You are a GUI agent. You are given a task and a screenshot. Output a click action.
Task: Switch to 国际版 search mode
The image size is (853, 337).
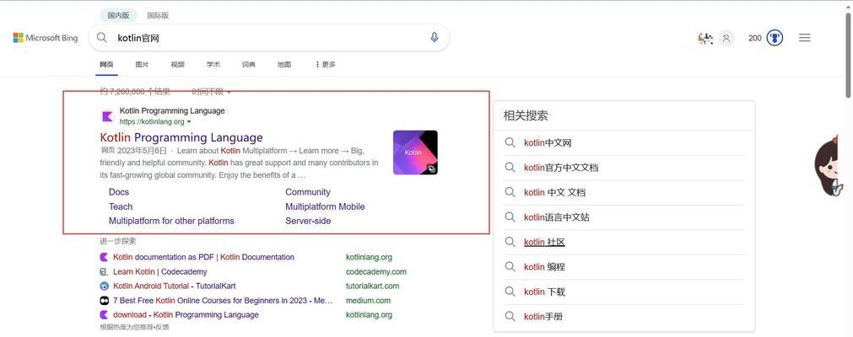[x=158, y=15]
